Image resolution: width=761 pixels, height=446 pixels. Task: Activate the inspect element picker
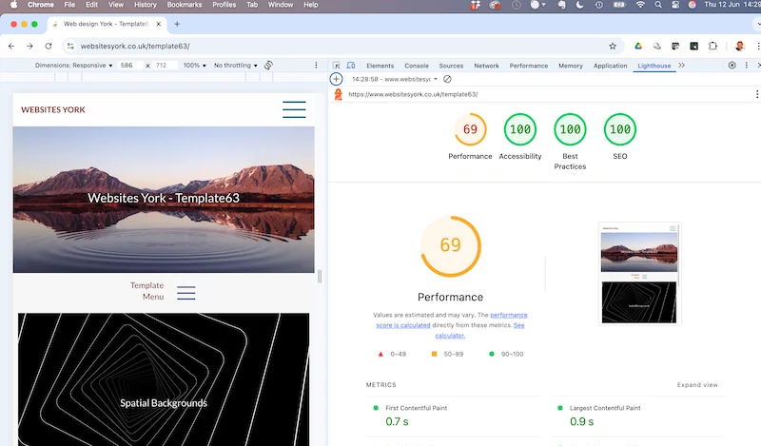336,66
